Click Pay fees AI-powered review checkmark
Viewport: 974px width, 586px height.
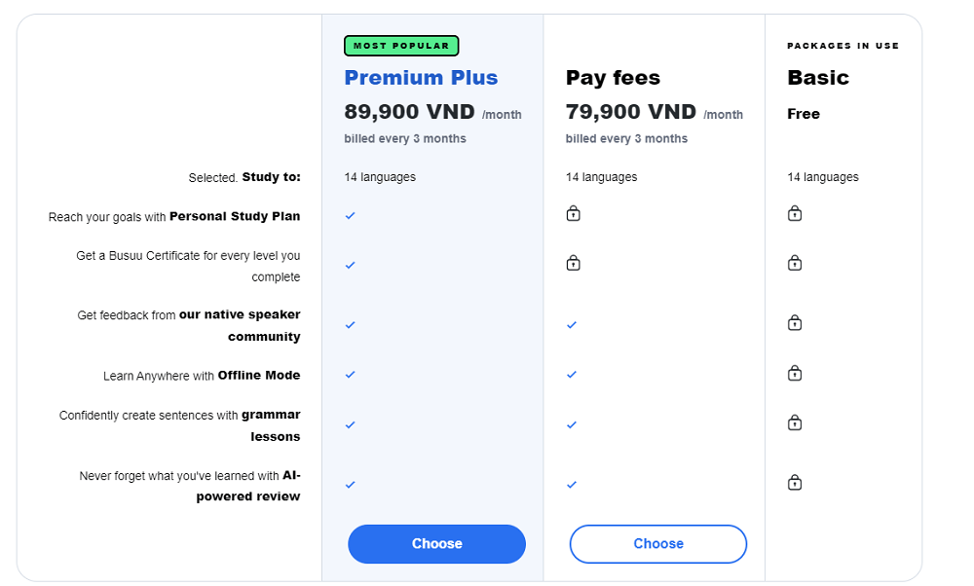572,485
